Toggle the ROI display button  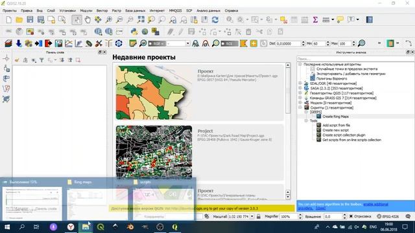tap(230, 43)
